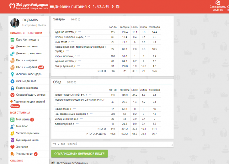Screen dimensions: 229x164
Task: Open options dots for кофе с молоком
Action: tap(79, 56)
